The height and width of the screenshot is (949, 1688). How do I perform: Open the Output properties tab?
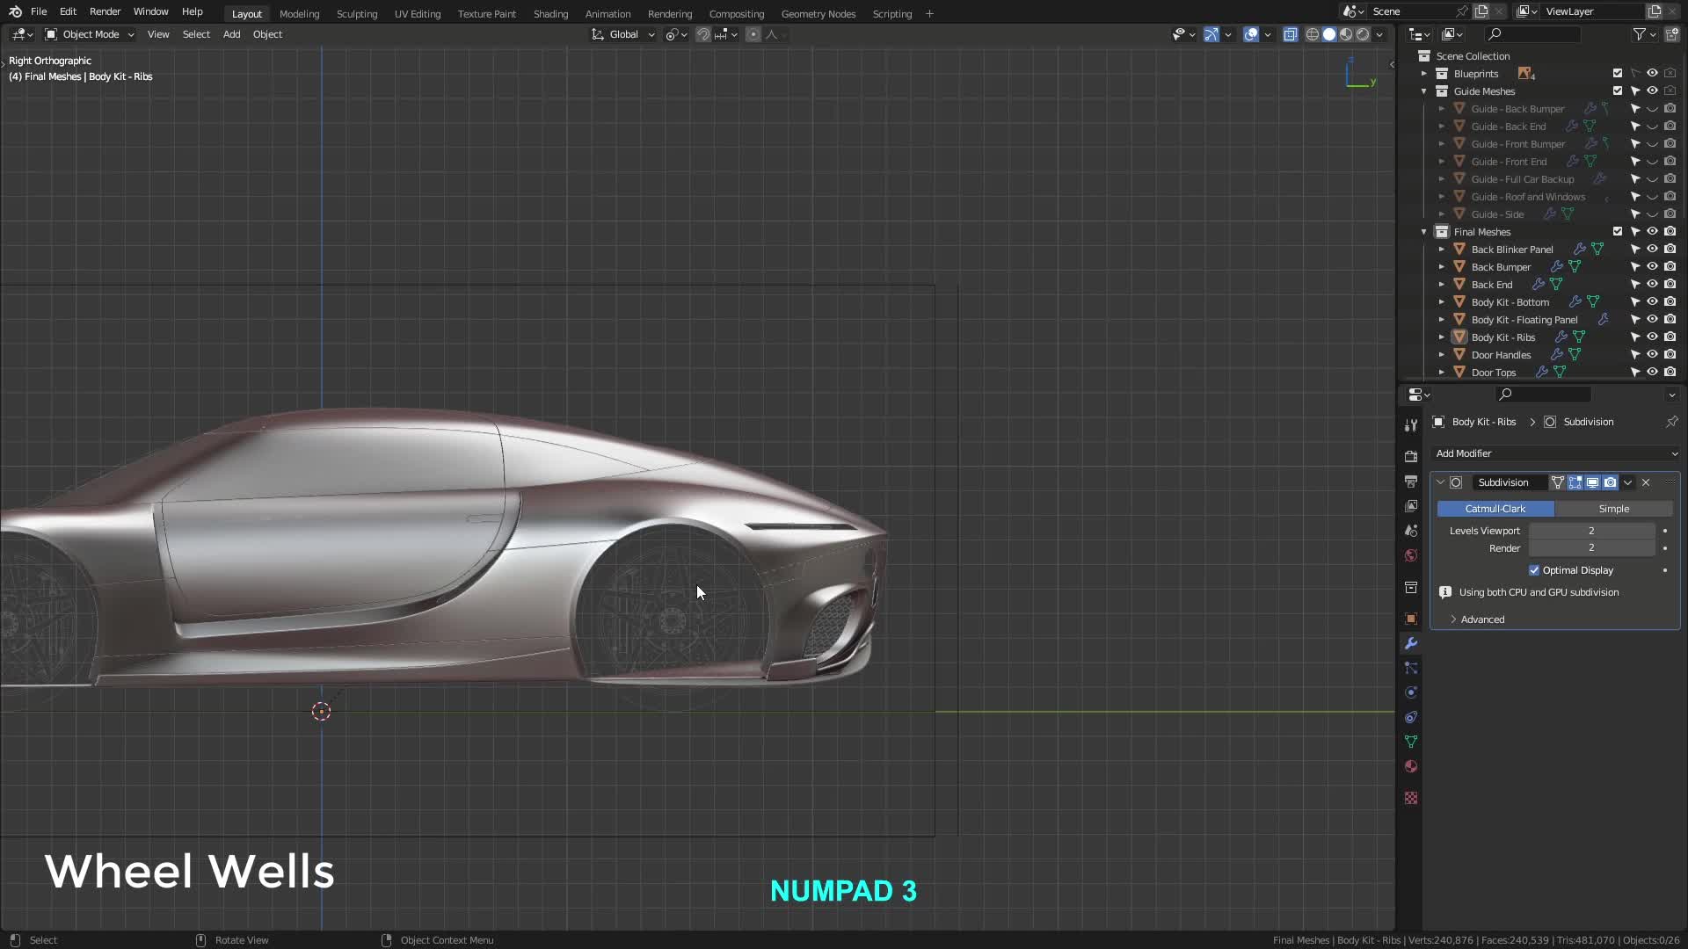(1411, 482)
